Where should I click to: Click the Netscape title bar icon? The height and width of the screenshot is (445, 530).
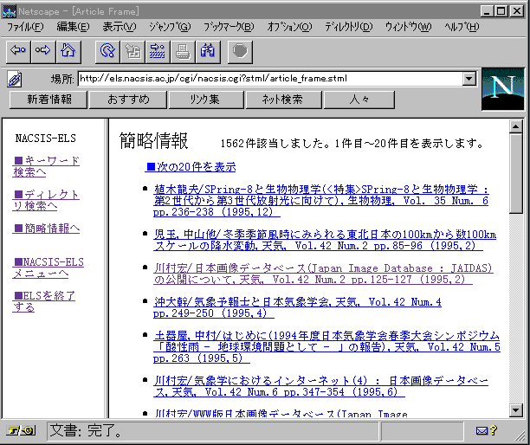pos(10,11)
